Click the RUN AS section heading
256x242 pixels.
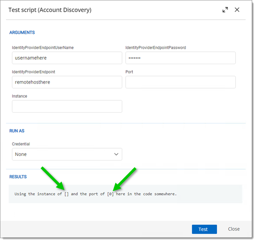(17, 131)
